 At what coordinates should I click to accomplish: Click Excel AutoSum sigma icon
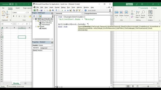coord(132,11)
